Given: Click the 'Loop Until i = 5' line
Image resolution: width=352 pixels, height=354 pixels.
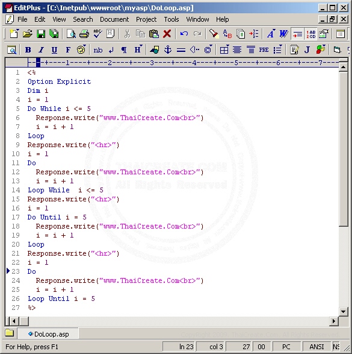Looking at the screenshot, I should coord(61,299).
